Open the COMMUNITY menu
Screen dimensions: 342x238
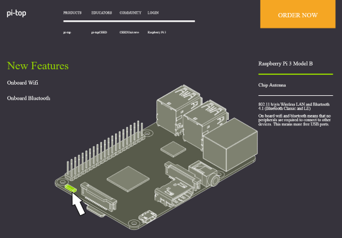click(x=130, y=13)
